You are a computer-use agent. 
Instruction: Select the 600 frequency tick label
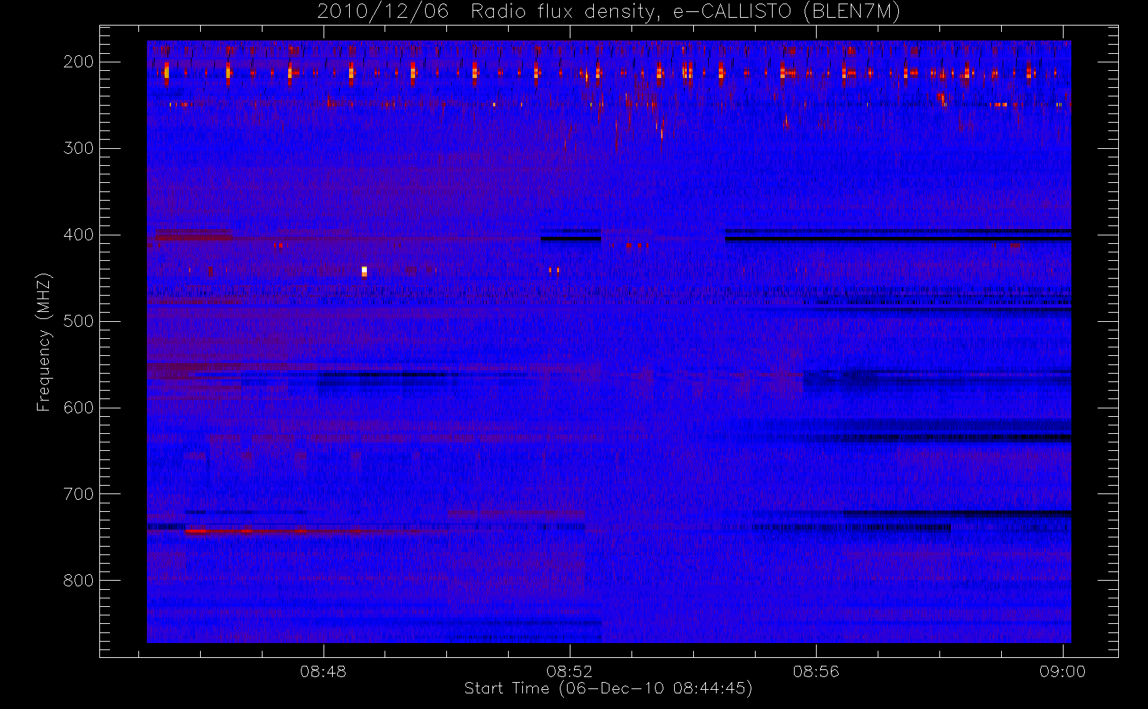(78, 408)
